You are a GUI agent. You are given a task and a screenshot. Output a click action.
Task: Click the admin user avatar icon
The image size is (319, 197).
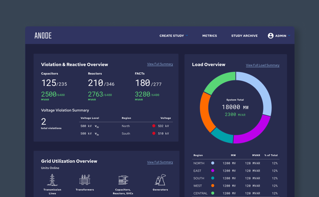click(271, 35)
